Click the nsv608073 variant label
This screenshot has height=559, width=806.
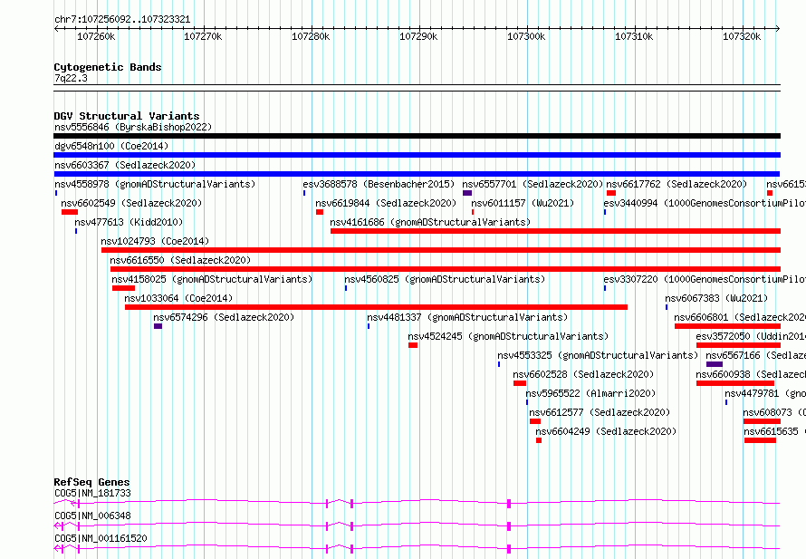point(774,412)
